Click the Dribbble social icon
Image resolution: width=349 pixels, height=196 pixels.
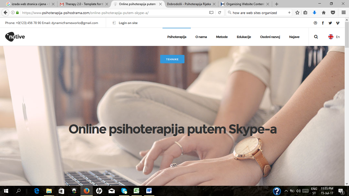pos(315,23)
